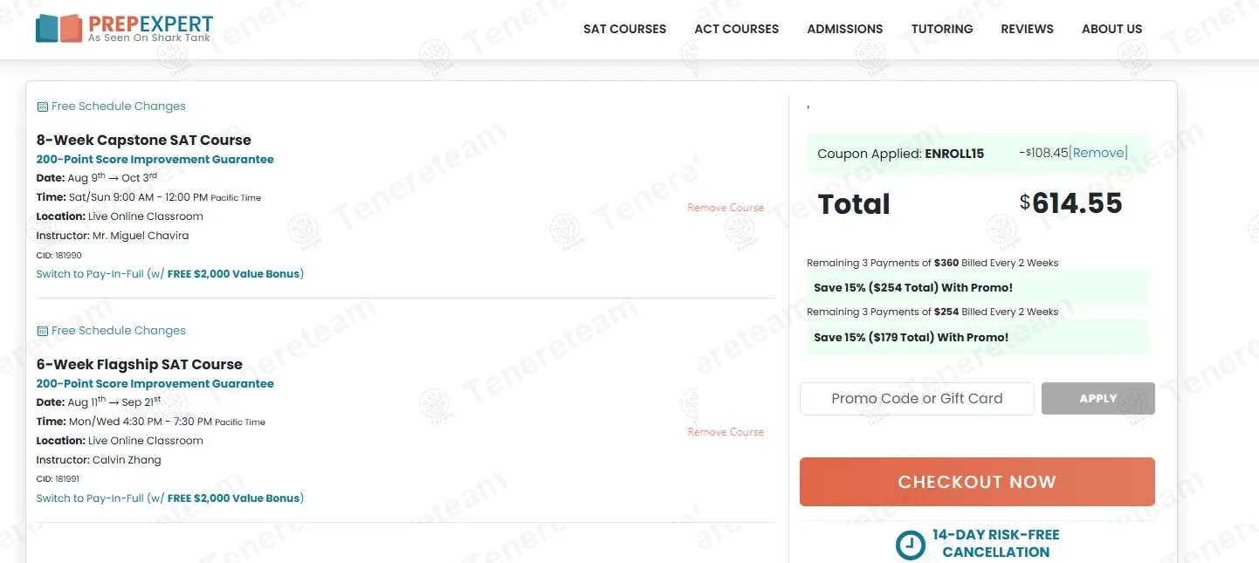The width and height of the screenshot is (1259, 563).
Task: Open the About Us menu
Action: pyautogui.click(x=1111, y=29)
